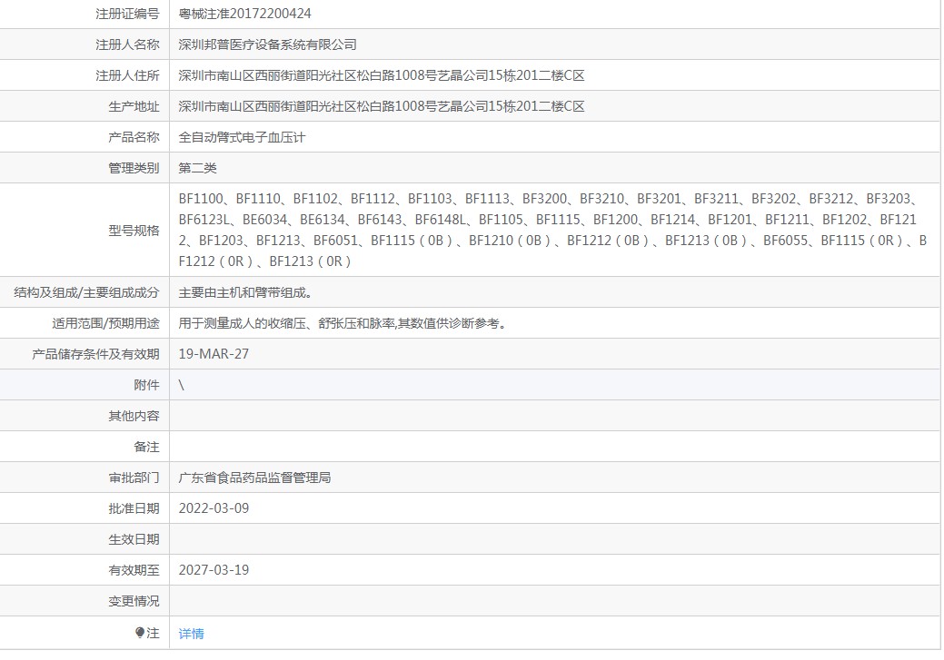This screenshot has width=944, height=660.
Task: Click model code BF6148L
Action: [441, 220]
